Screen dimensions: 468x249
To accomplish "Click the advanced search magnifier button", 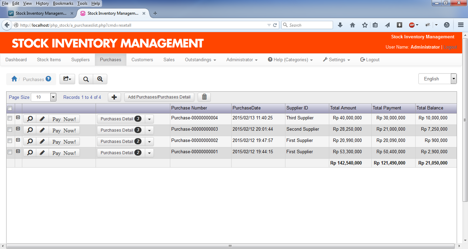I will (x=100, y=79).
